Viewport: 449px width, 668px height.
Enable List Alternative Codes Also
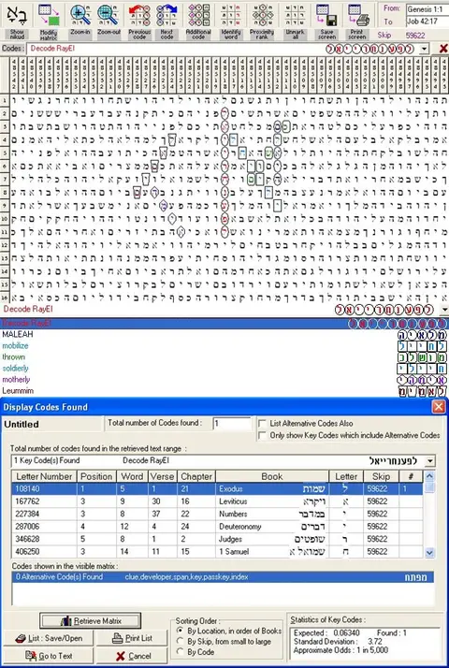263,424
